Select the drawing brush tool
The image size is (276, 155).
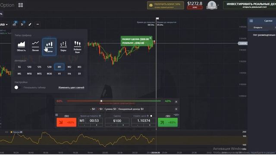pyautogui.click(x=30, y=24)
